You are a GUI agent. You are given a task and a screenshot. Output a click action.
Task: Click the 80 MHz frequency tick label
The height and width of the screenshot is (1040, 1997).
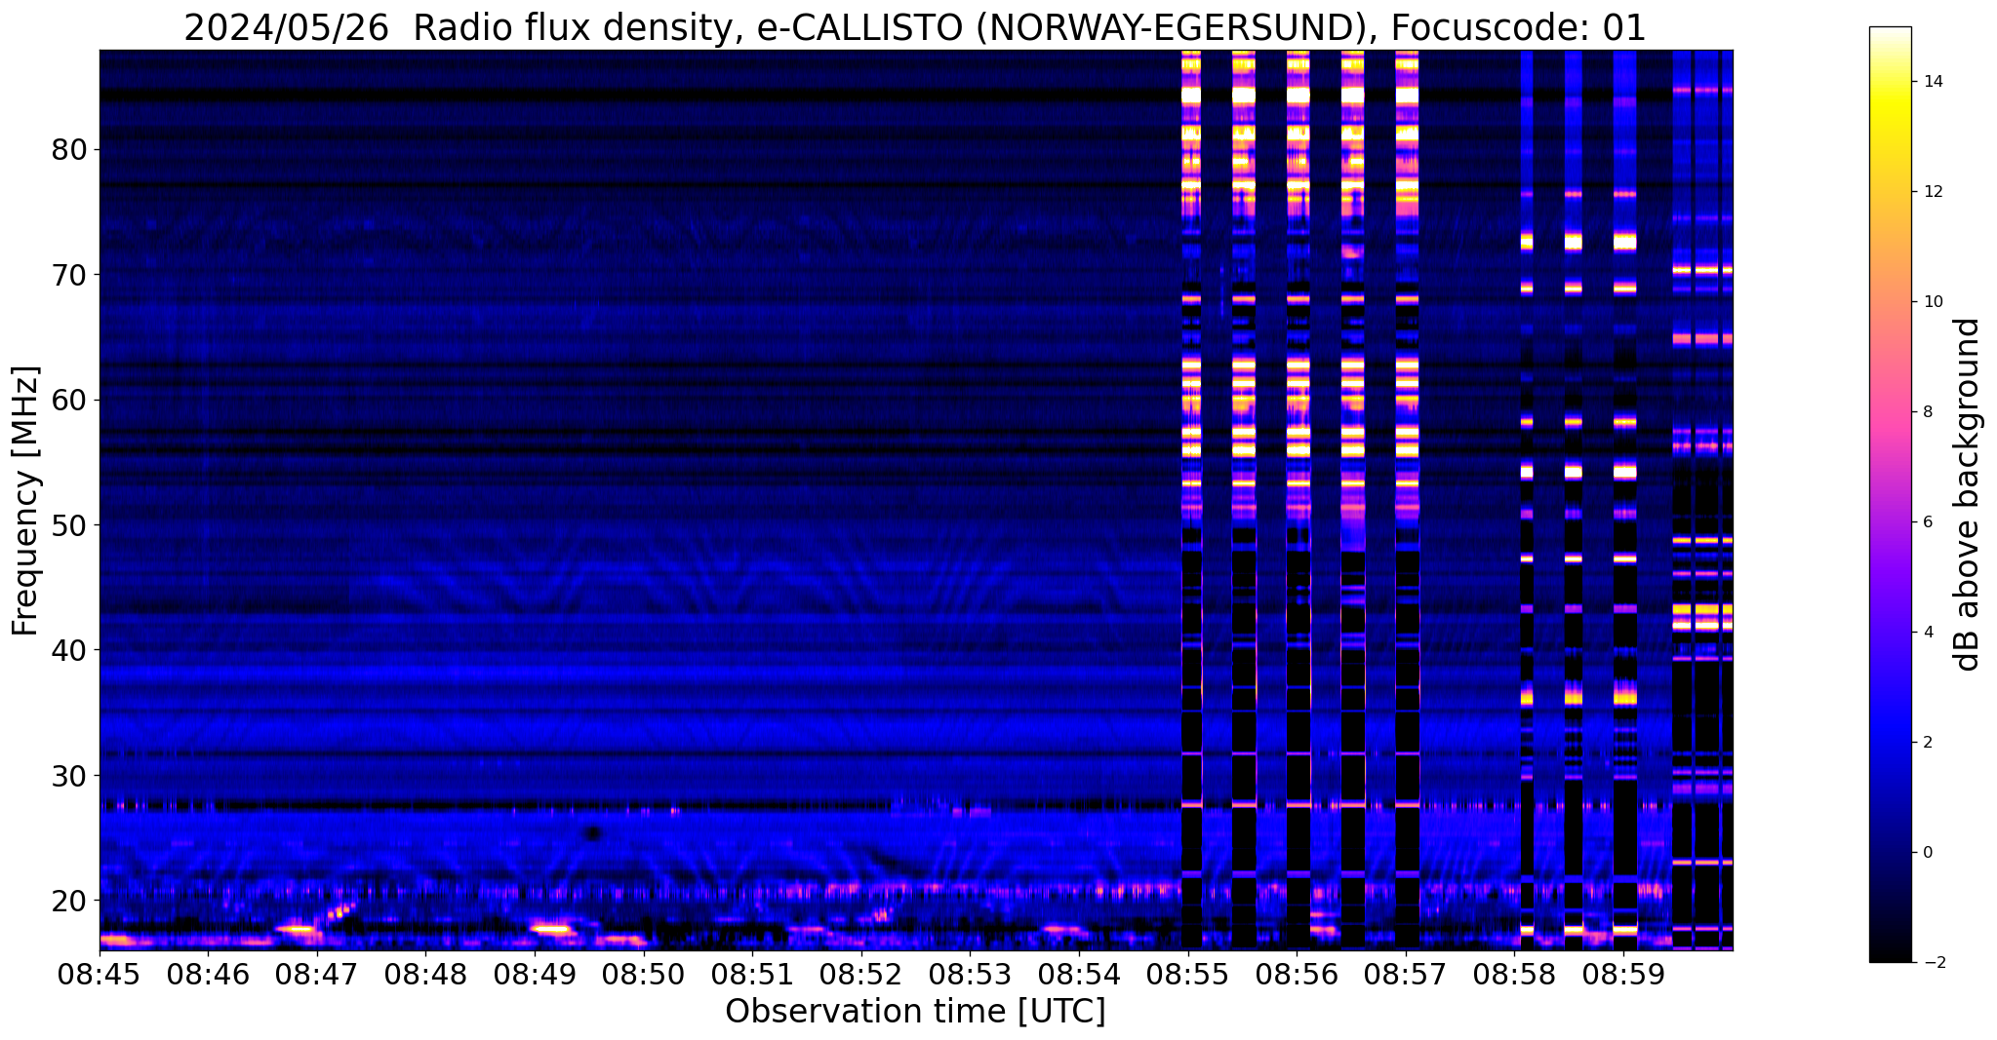point(69,149)
